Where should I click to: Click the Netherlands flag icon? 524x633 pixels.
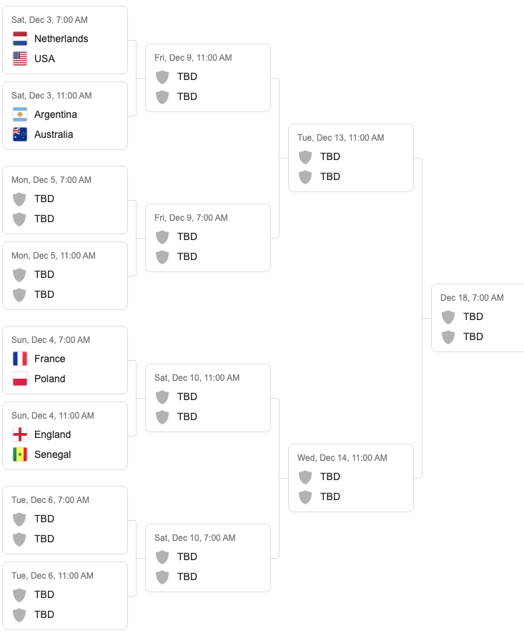20,39
